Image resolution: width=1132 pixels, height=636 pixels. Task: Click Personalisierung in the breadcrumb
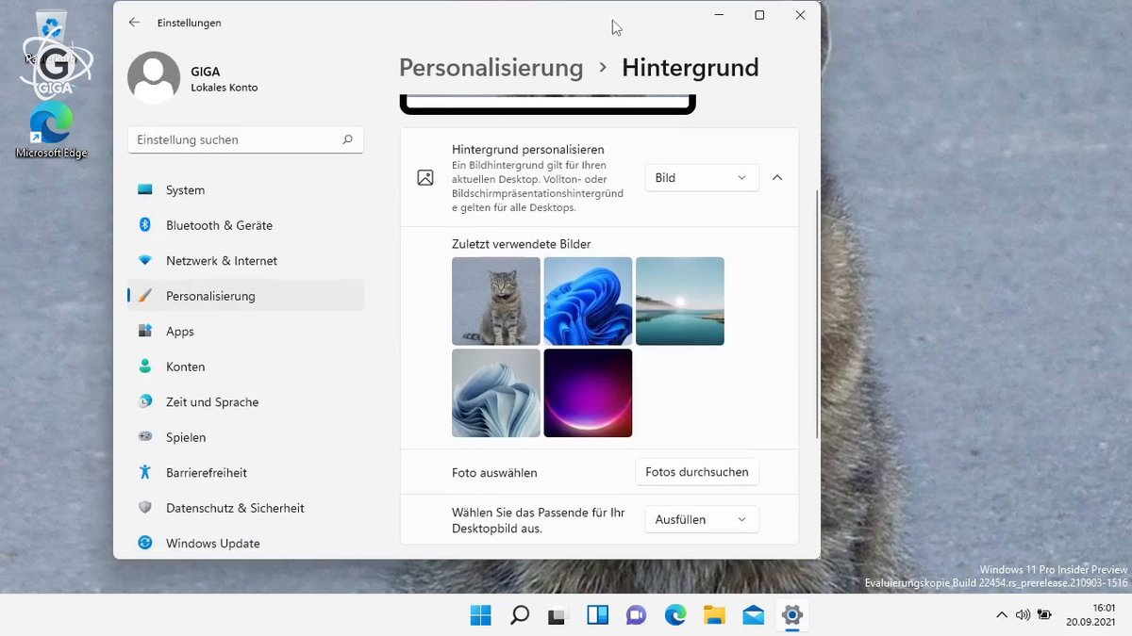[x=491, y=68]
